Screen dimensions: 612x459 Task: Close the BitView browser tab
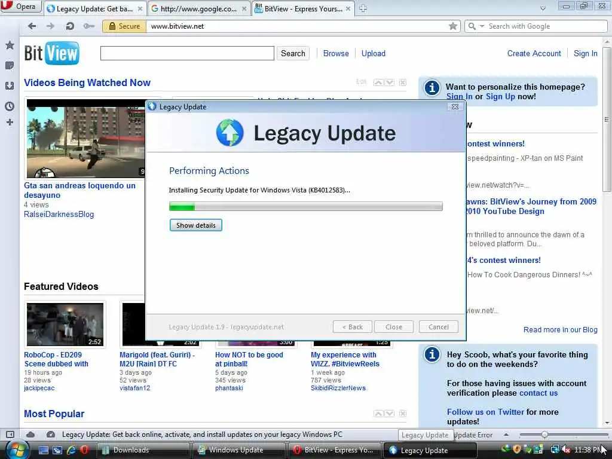pyautogui.click(x=348, y=8)
